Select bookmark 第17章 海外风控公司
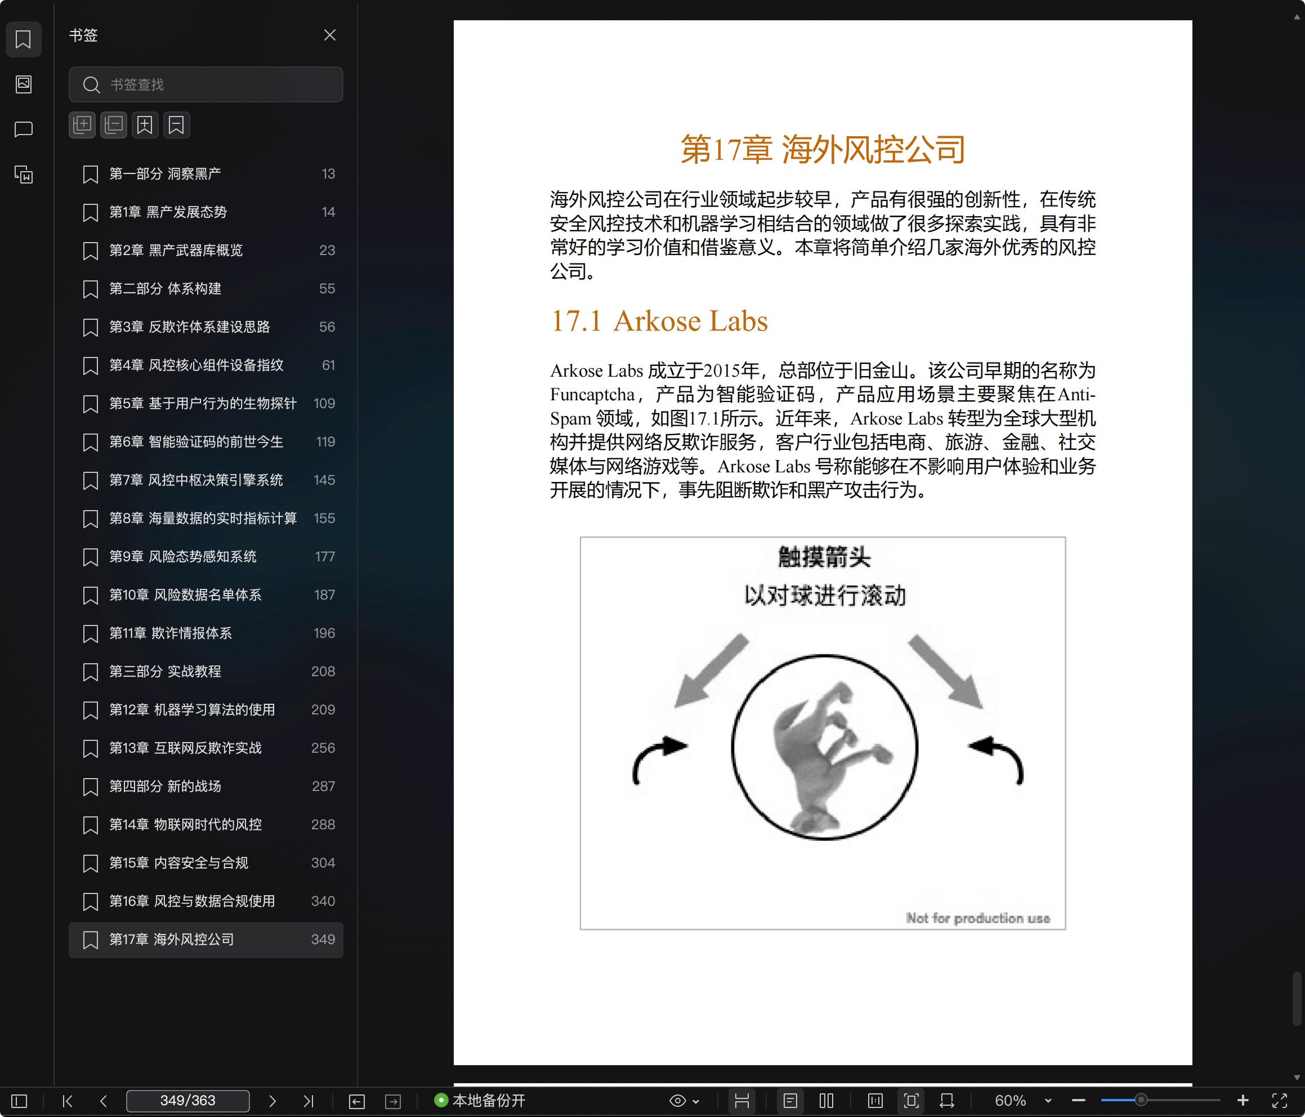 206,940
